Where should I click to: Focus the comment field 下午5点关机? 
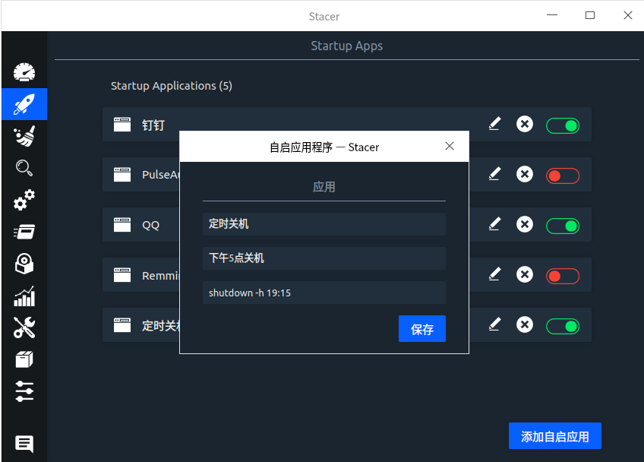tap(324, 258)
